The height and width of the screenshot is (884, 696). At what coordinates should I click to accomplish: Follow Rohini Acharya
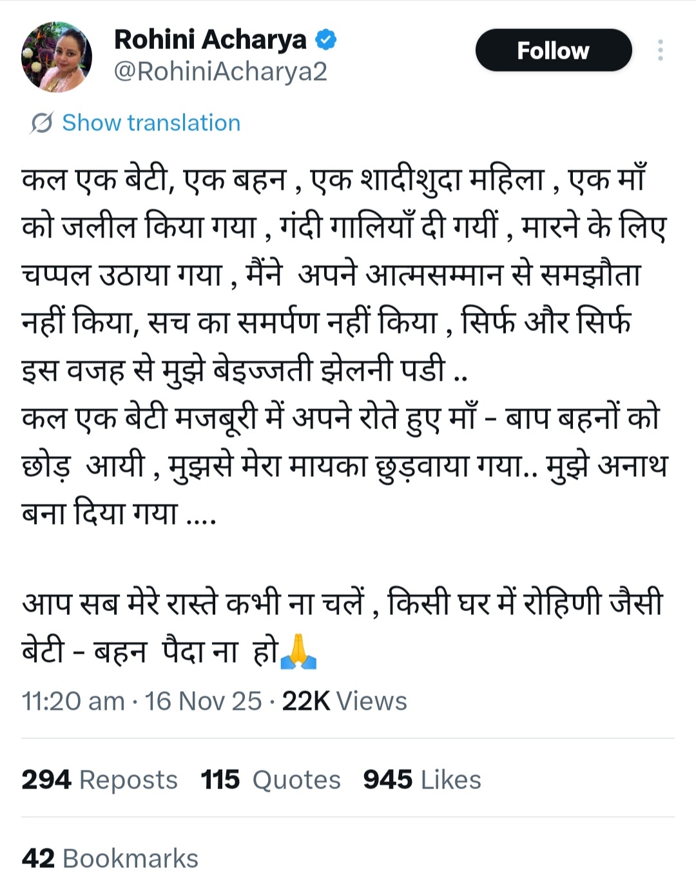point(553,50)
